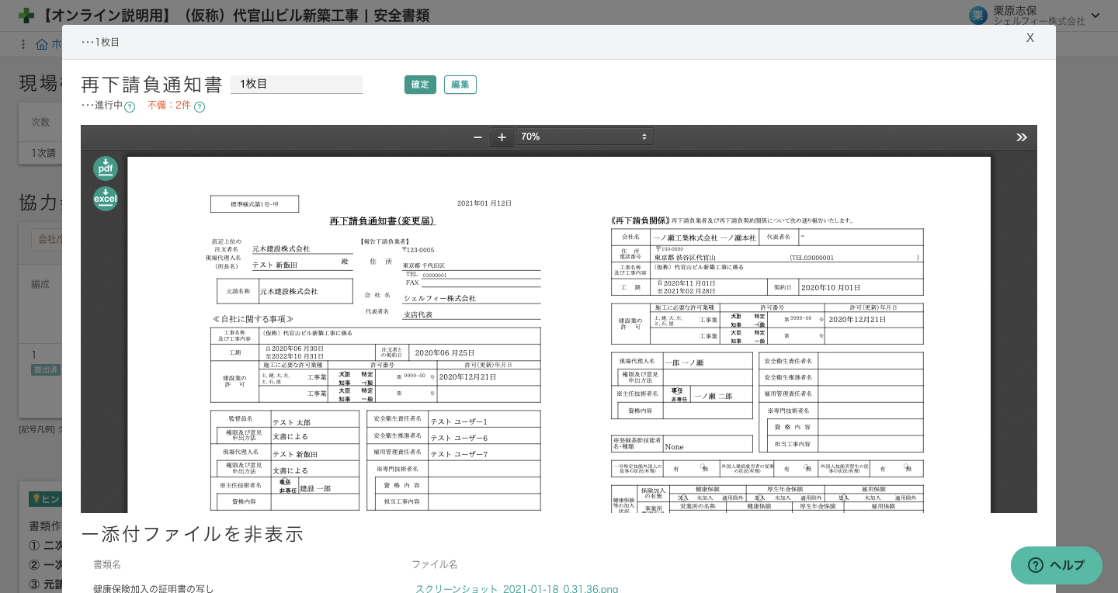Zoom out the document viewer
The width and height of the screenshot is (1118, 593).
477,137
